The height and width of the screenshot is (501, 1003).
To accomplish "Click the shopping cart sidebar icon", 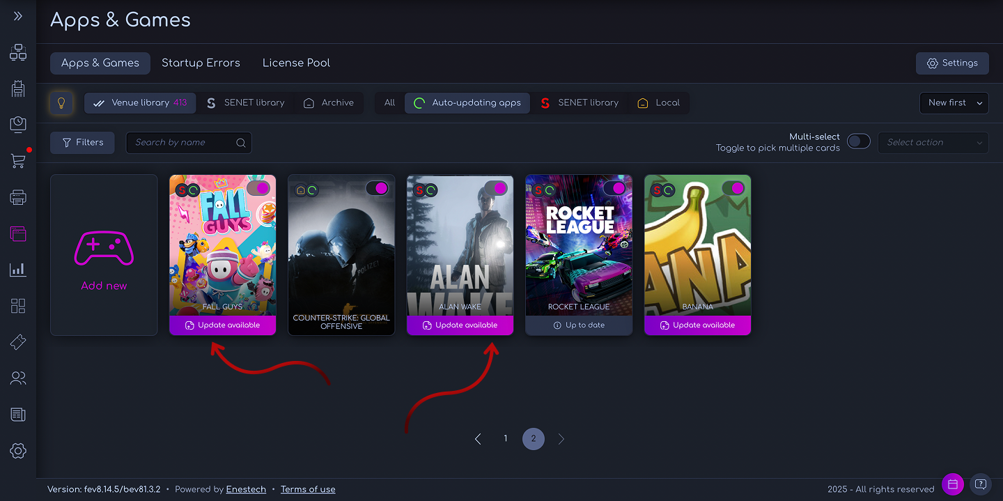I will [18, 161].
